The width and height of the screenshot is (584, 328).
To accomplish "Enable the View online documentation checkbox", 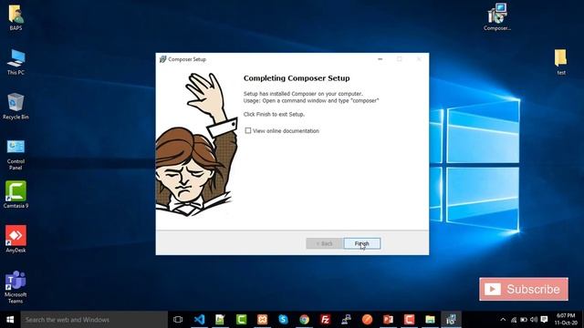I will coord(248,130).
